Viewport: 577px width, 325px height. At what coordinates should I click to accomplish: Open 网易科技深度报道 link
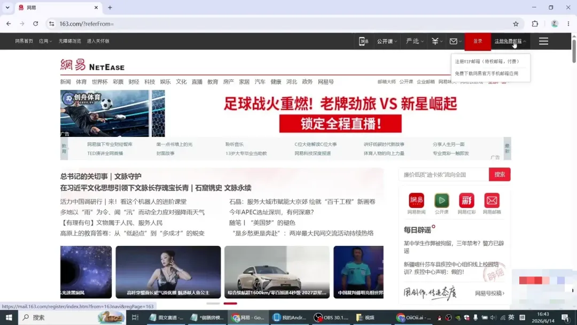tap(313, 153)
